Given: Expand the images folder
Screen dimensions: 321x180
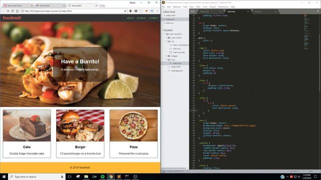Looking at the screenshot, I should [166, 56].
